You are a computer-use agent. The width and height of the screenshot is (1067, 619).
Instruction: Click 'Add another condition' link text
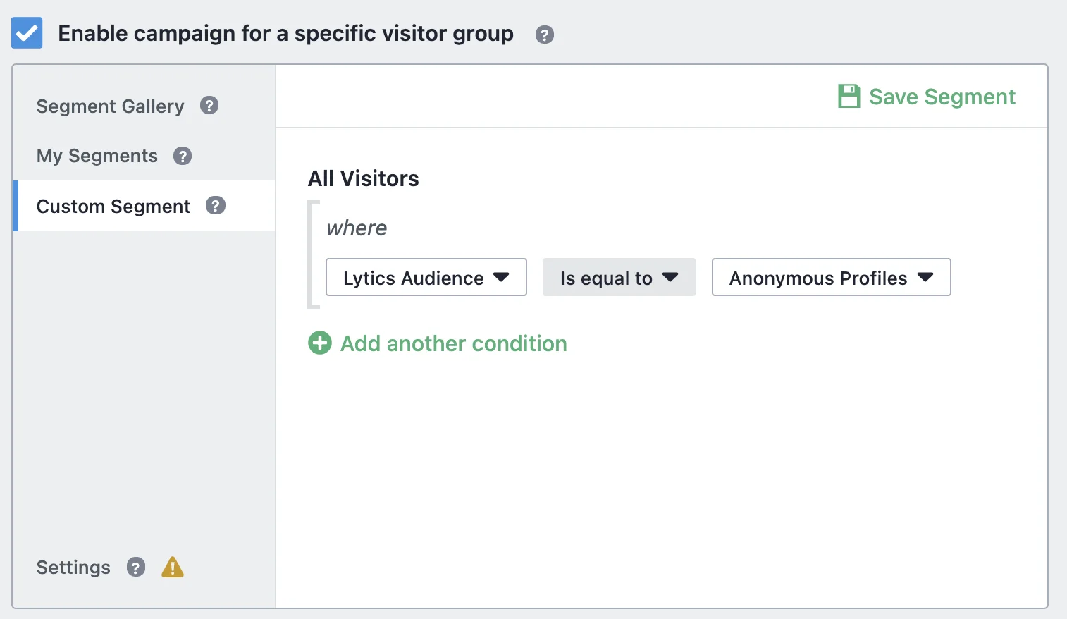click(x=454, y=343)
